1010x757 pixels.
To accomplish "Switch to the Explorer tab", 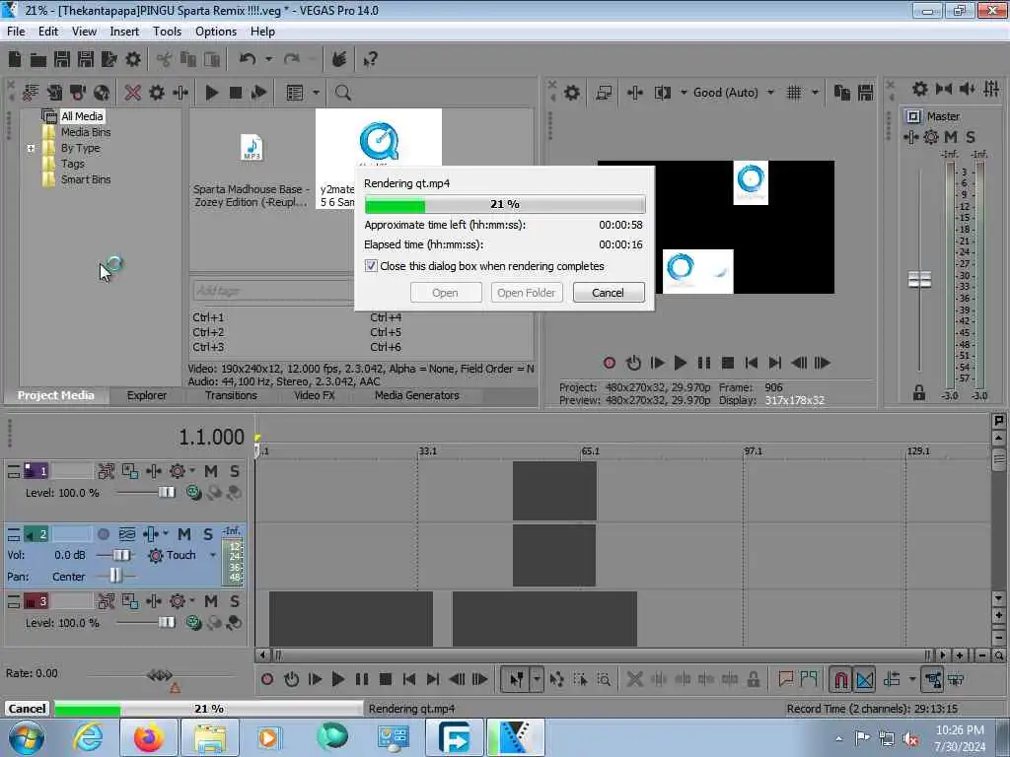I will [x=147, y=395].
